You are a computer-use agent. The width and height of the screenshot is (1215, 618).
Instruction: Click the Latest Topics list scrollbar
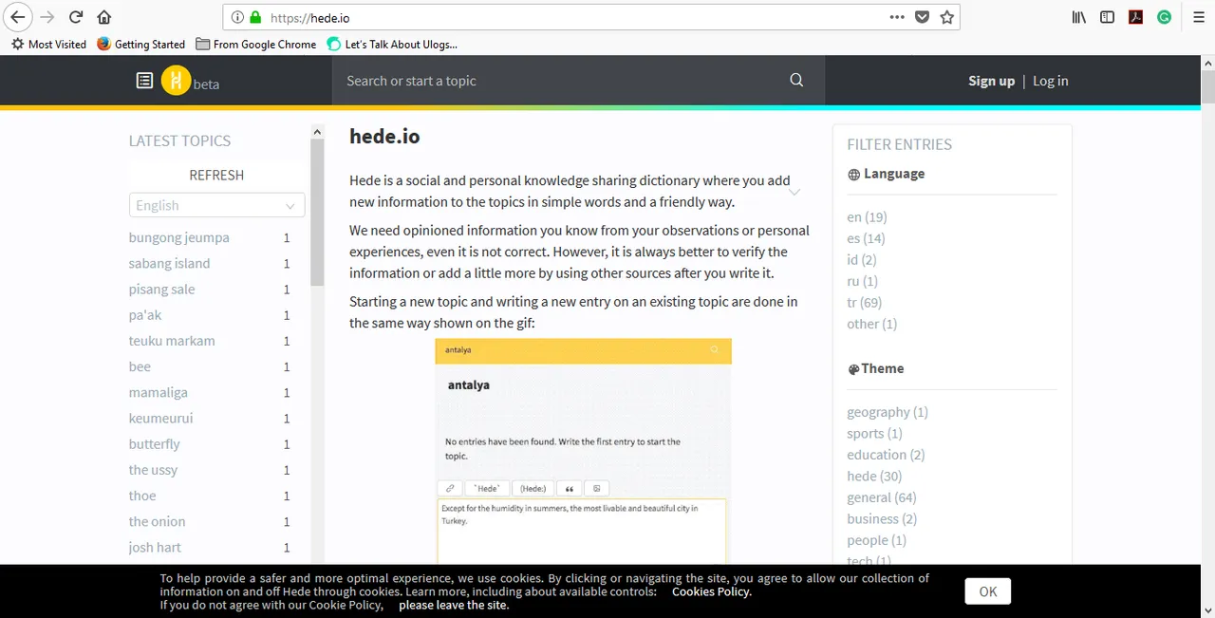317,214
